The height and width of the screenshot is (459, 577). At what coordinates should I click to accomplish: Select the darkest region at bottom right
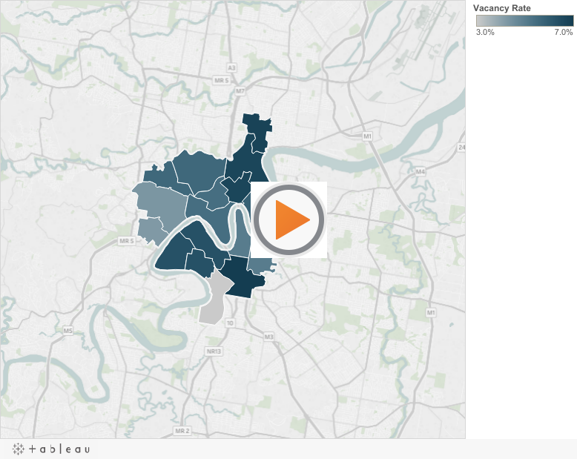(x=243, y=280)
